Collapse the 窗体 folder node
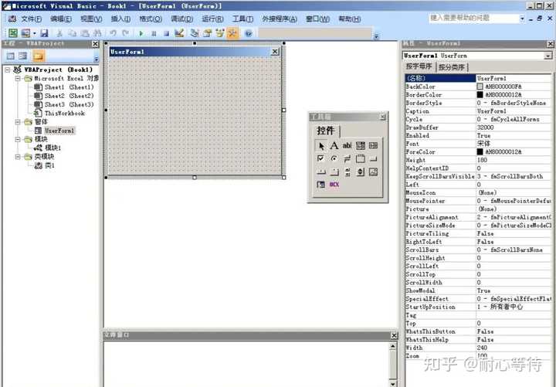Screen dimensions: 556x387 pos(18,122)
